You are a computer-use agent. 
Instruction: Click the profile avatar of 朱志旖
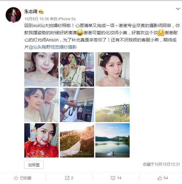tap(13, 15)
